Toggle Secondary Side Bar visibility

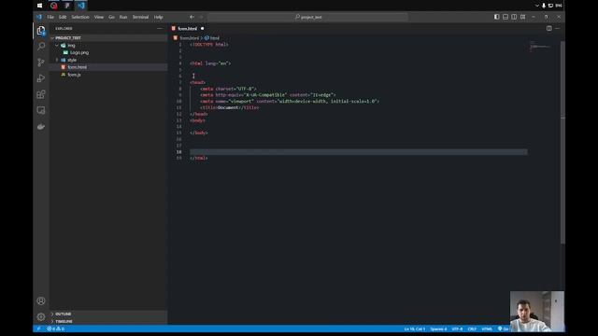point(514,17)
